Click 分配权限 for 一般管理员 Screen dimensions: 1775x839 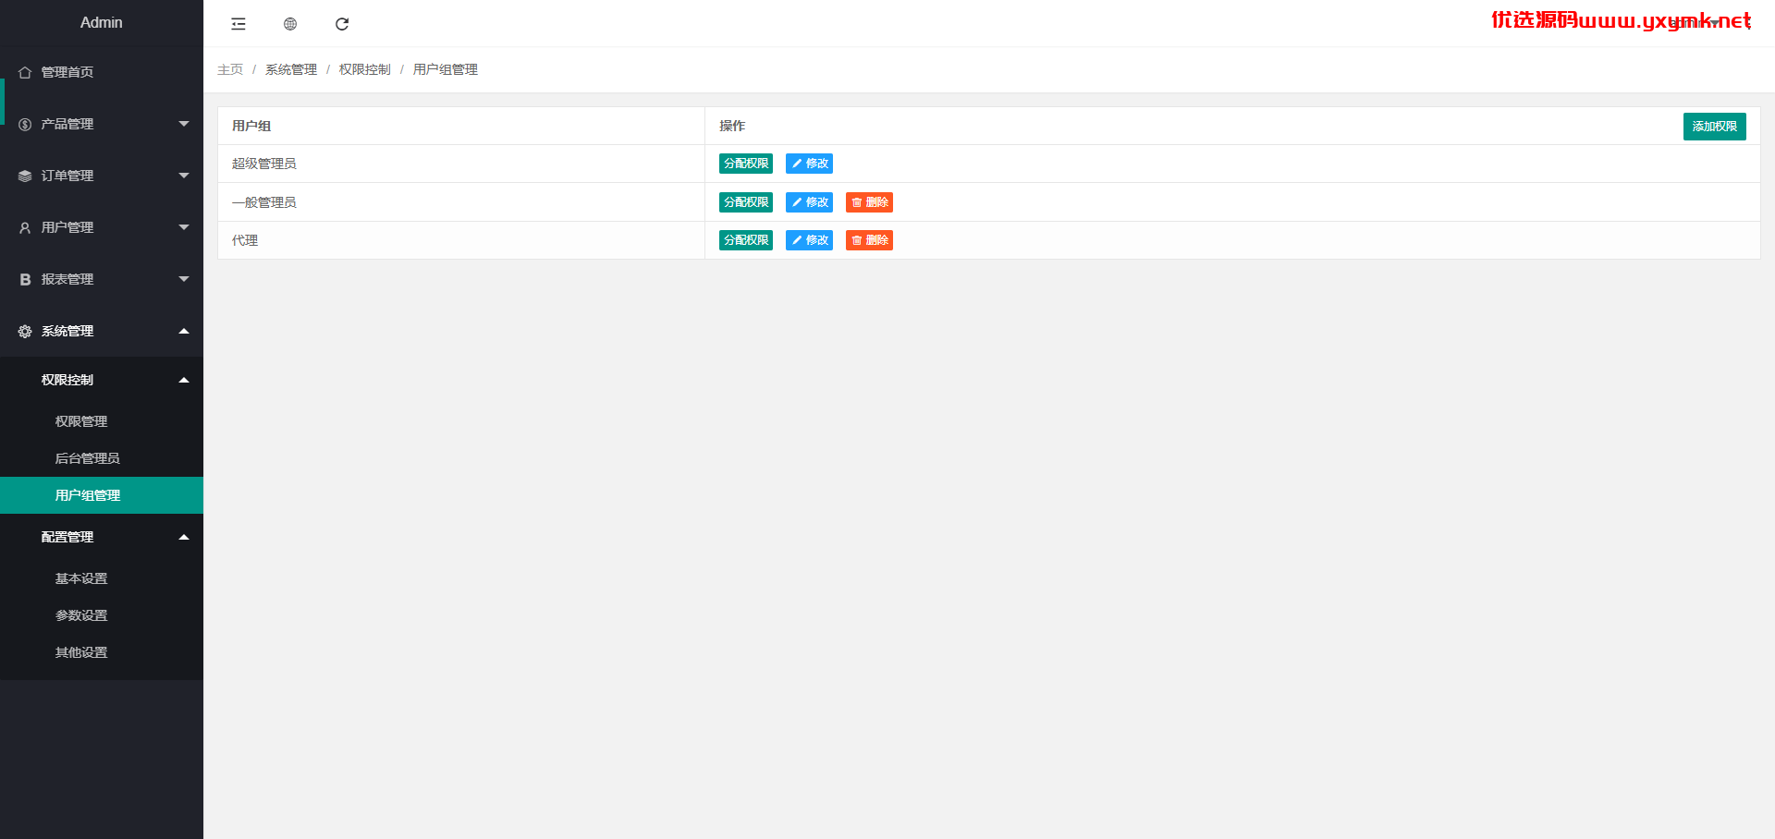pos(746,202)
